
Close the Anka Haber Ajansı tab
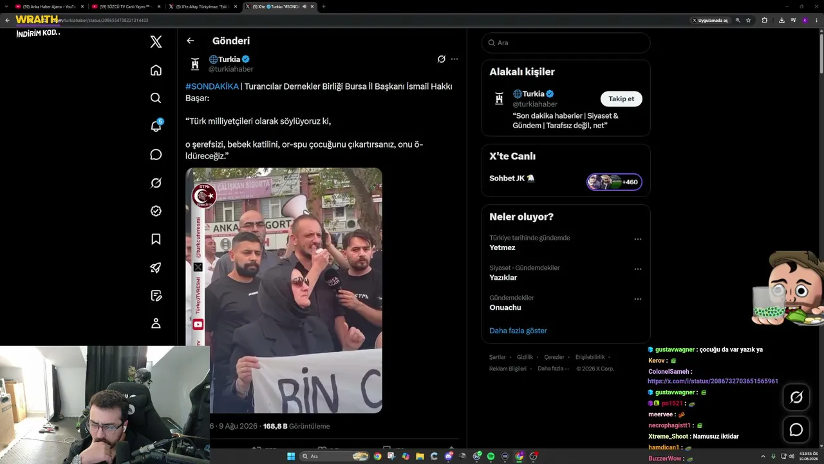tap(82, 6)
